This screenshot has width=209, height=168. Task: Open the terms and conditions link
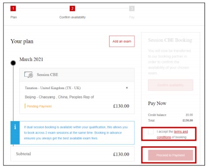click(172, 134)
